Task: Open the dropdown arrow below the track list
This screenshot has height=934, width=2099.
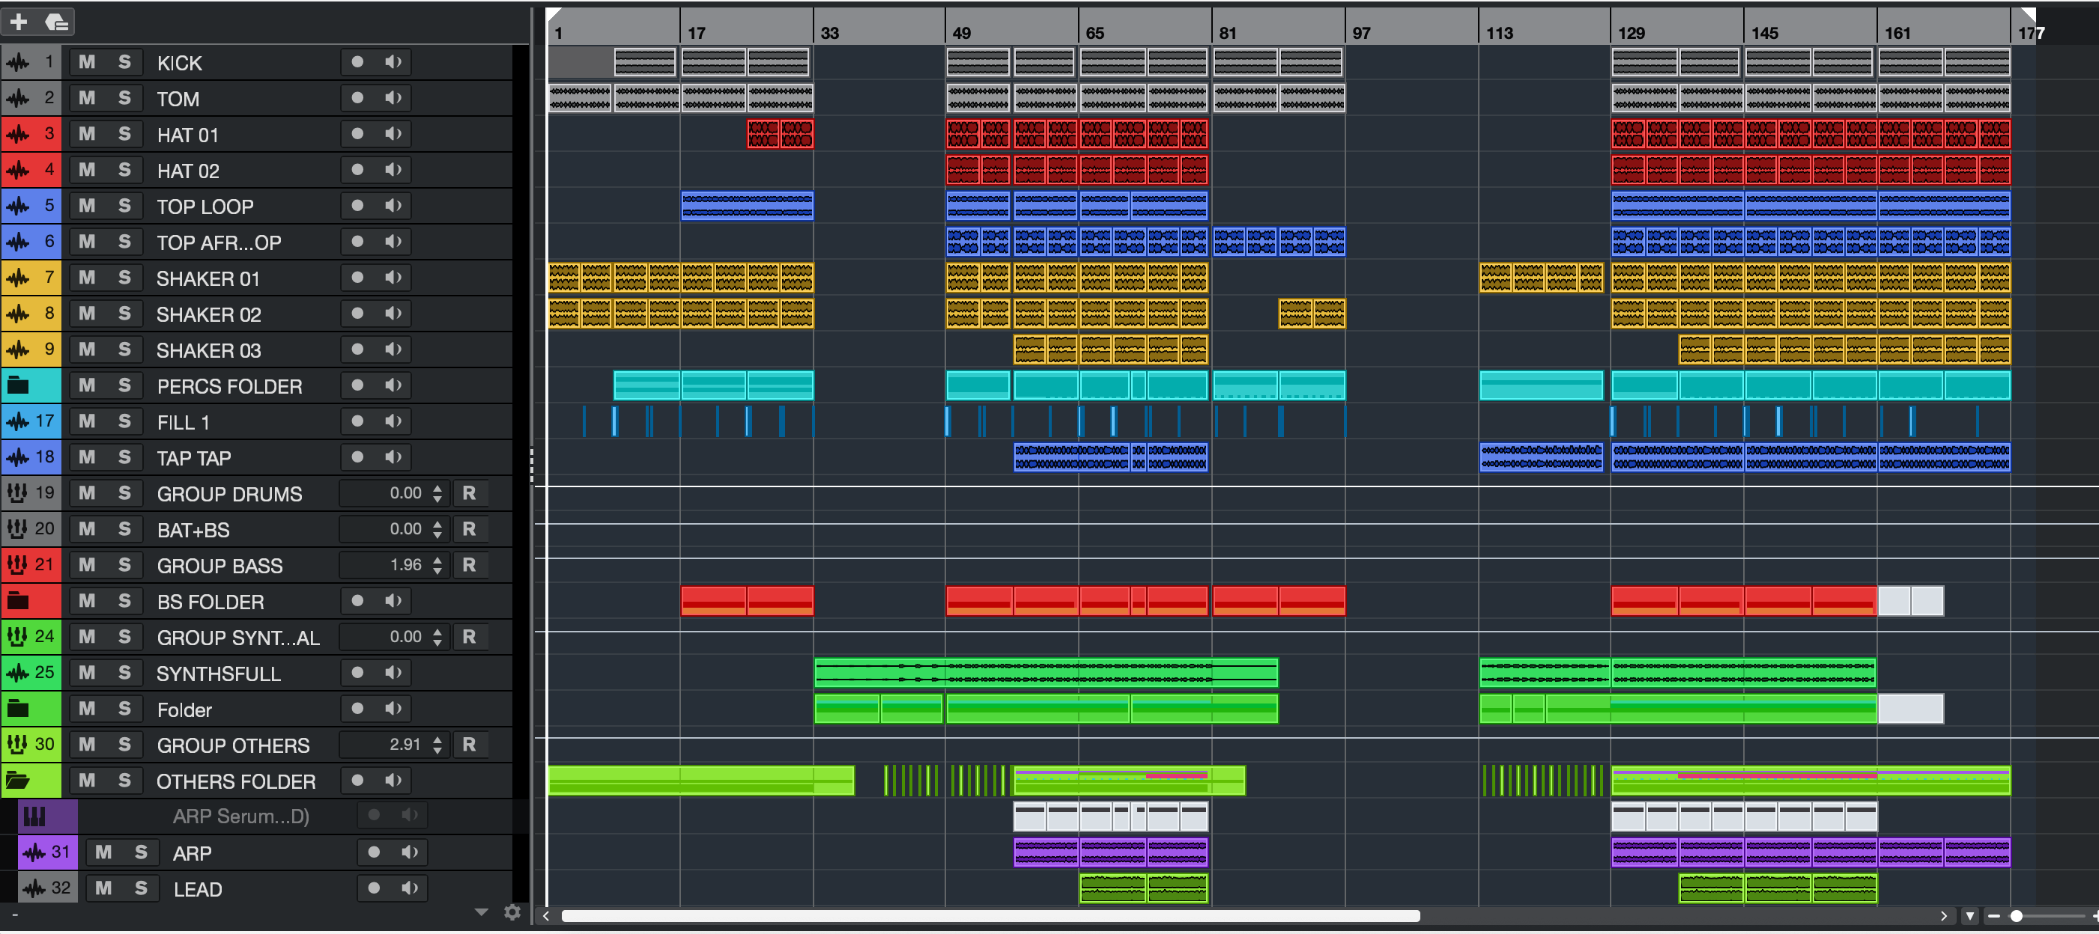Action: [x=481, y=912]
